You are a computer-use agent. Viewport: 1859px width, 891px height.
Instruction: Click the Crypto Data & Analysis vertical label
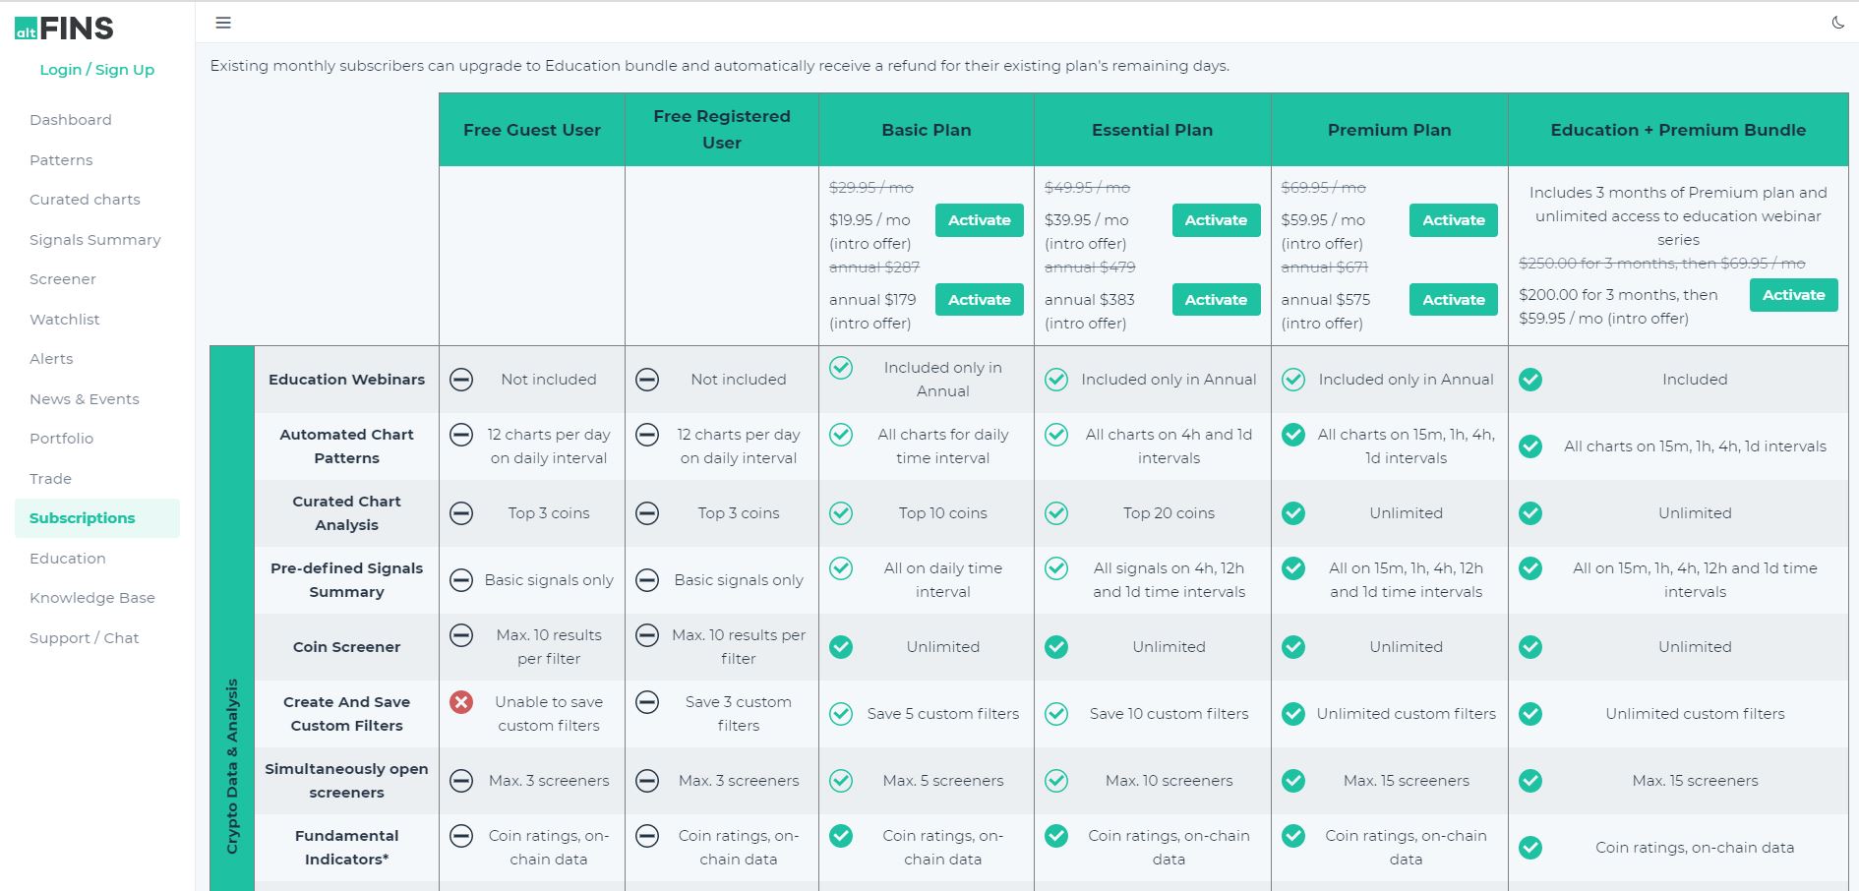coord(232,766)
